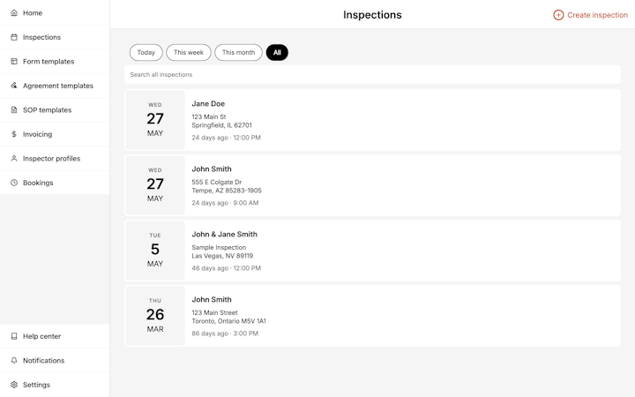635x397 pixels.
Task: Click the Agreement templates signature icon
Action: [14, 86]
